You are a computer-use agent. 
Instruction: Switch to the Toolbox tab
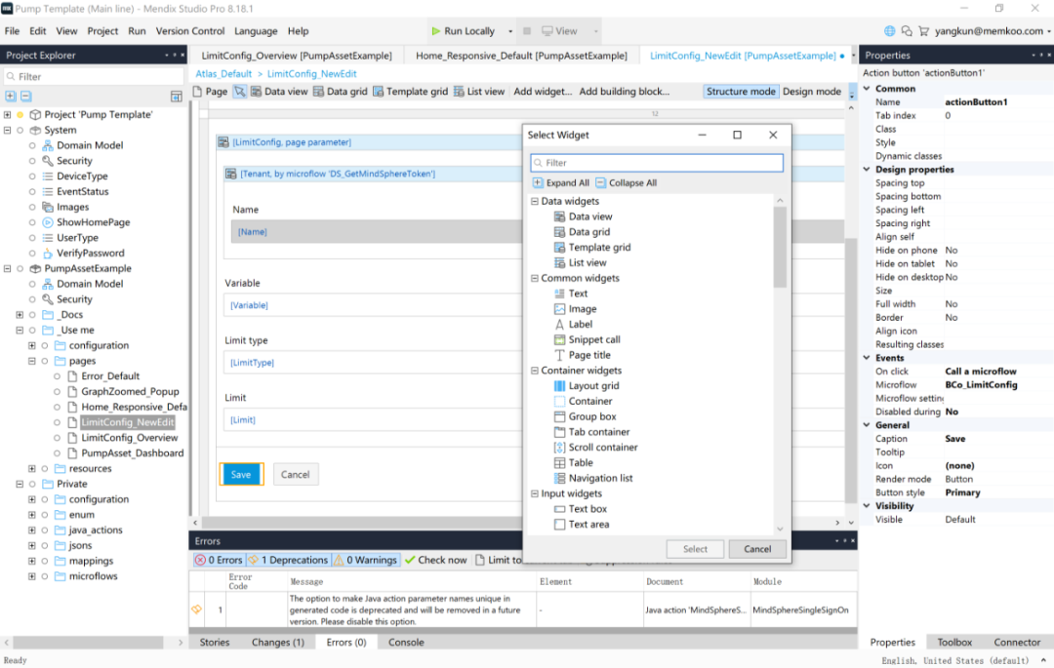click(953, 643)
